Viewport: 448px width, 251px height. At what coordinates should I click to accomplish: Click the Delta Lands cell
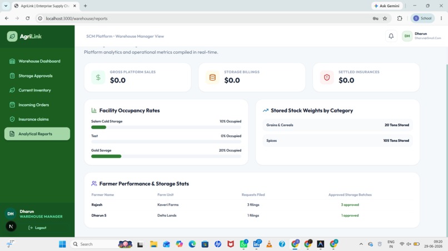[167, 216]
